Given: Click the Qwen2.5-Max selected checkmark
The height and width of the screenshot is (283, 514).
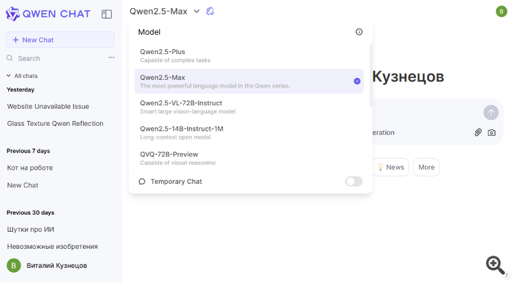Looking at the screenshot, I should (x=357, y=81).
